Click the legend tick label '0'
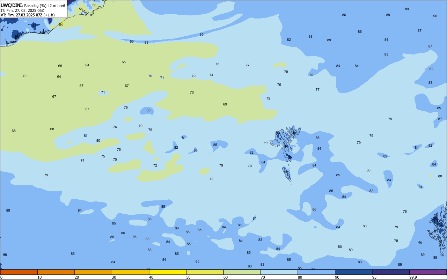 coord(1,277)
